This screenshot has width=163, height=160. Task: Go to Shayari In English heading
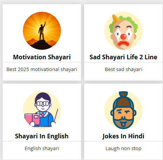(x=42, y=136)
